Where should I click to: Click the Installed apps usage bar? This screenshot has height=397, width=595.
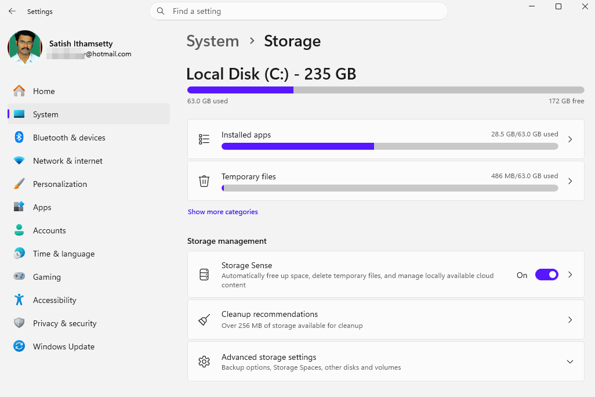pyautogui.click(x=390, y=146)
